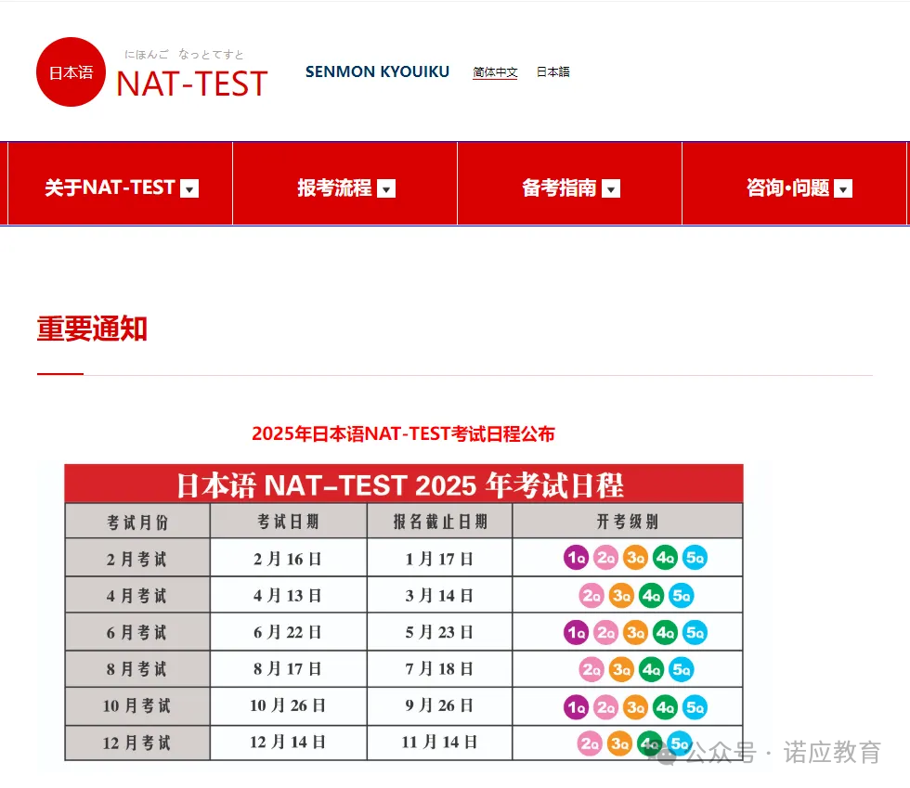Click the 3Q badge in 4月考试 row
The height and width of the screenshot is (788, 910).
pos(621,595)
